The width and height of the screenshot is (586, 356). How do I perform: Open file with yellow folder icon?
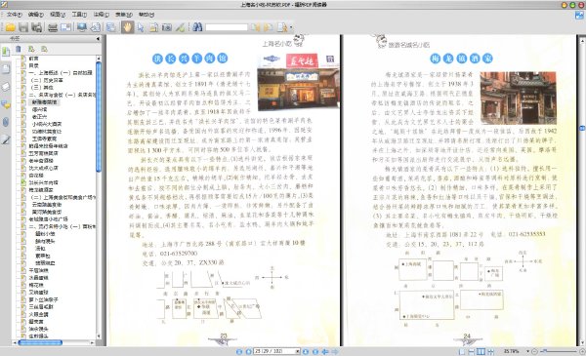pos(11,27)
